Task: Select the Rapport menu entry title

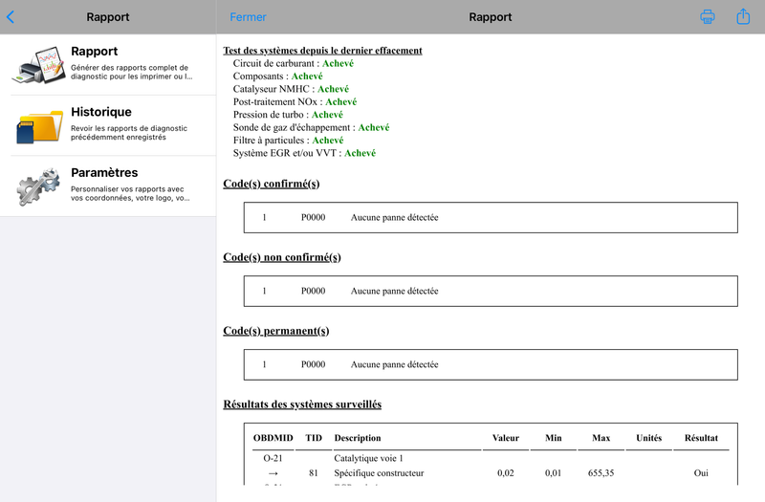Action: pos(95,52)
